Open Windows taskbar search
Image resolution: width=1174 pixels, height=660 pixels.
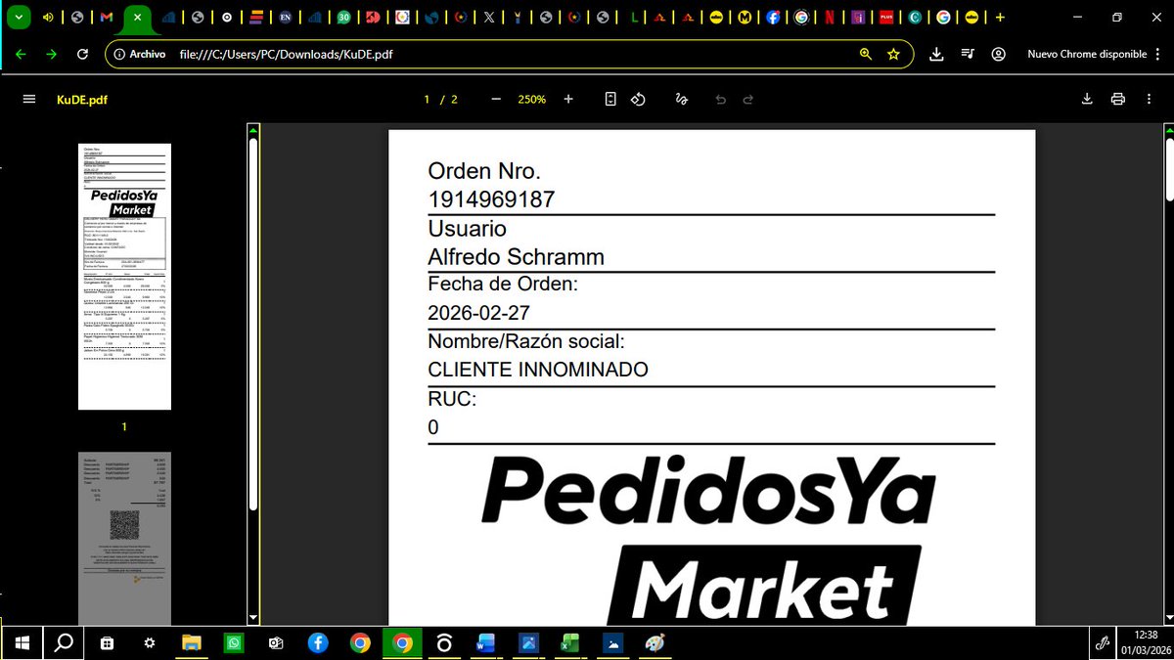[x=65, y=642]
